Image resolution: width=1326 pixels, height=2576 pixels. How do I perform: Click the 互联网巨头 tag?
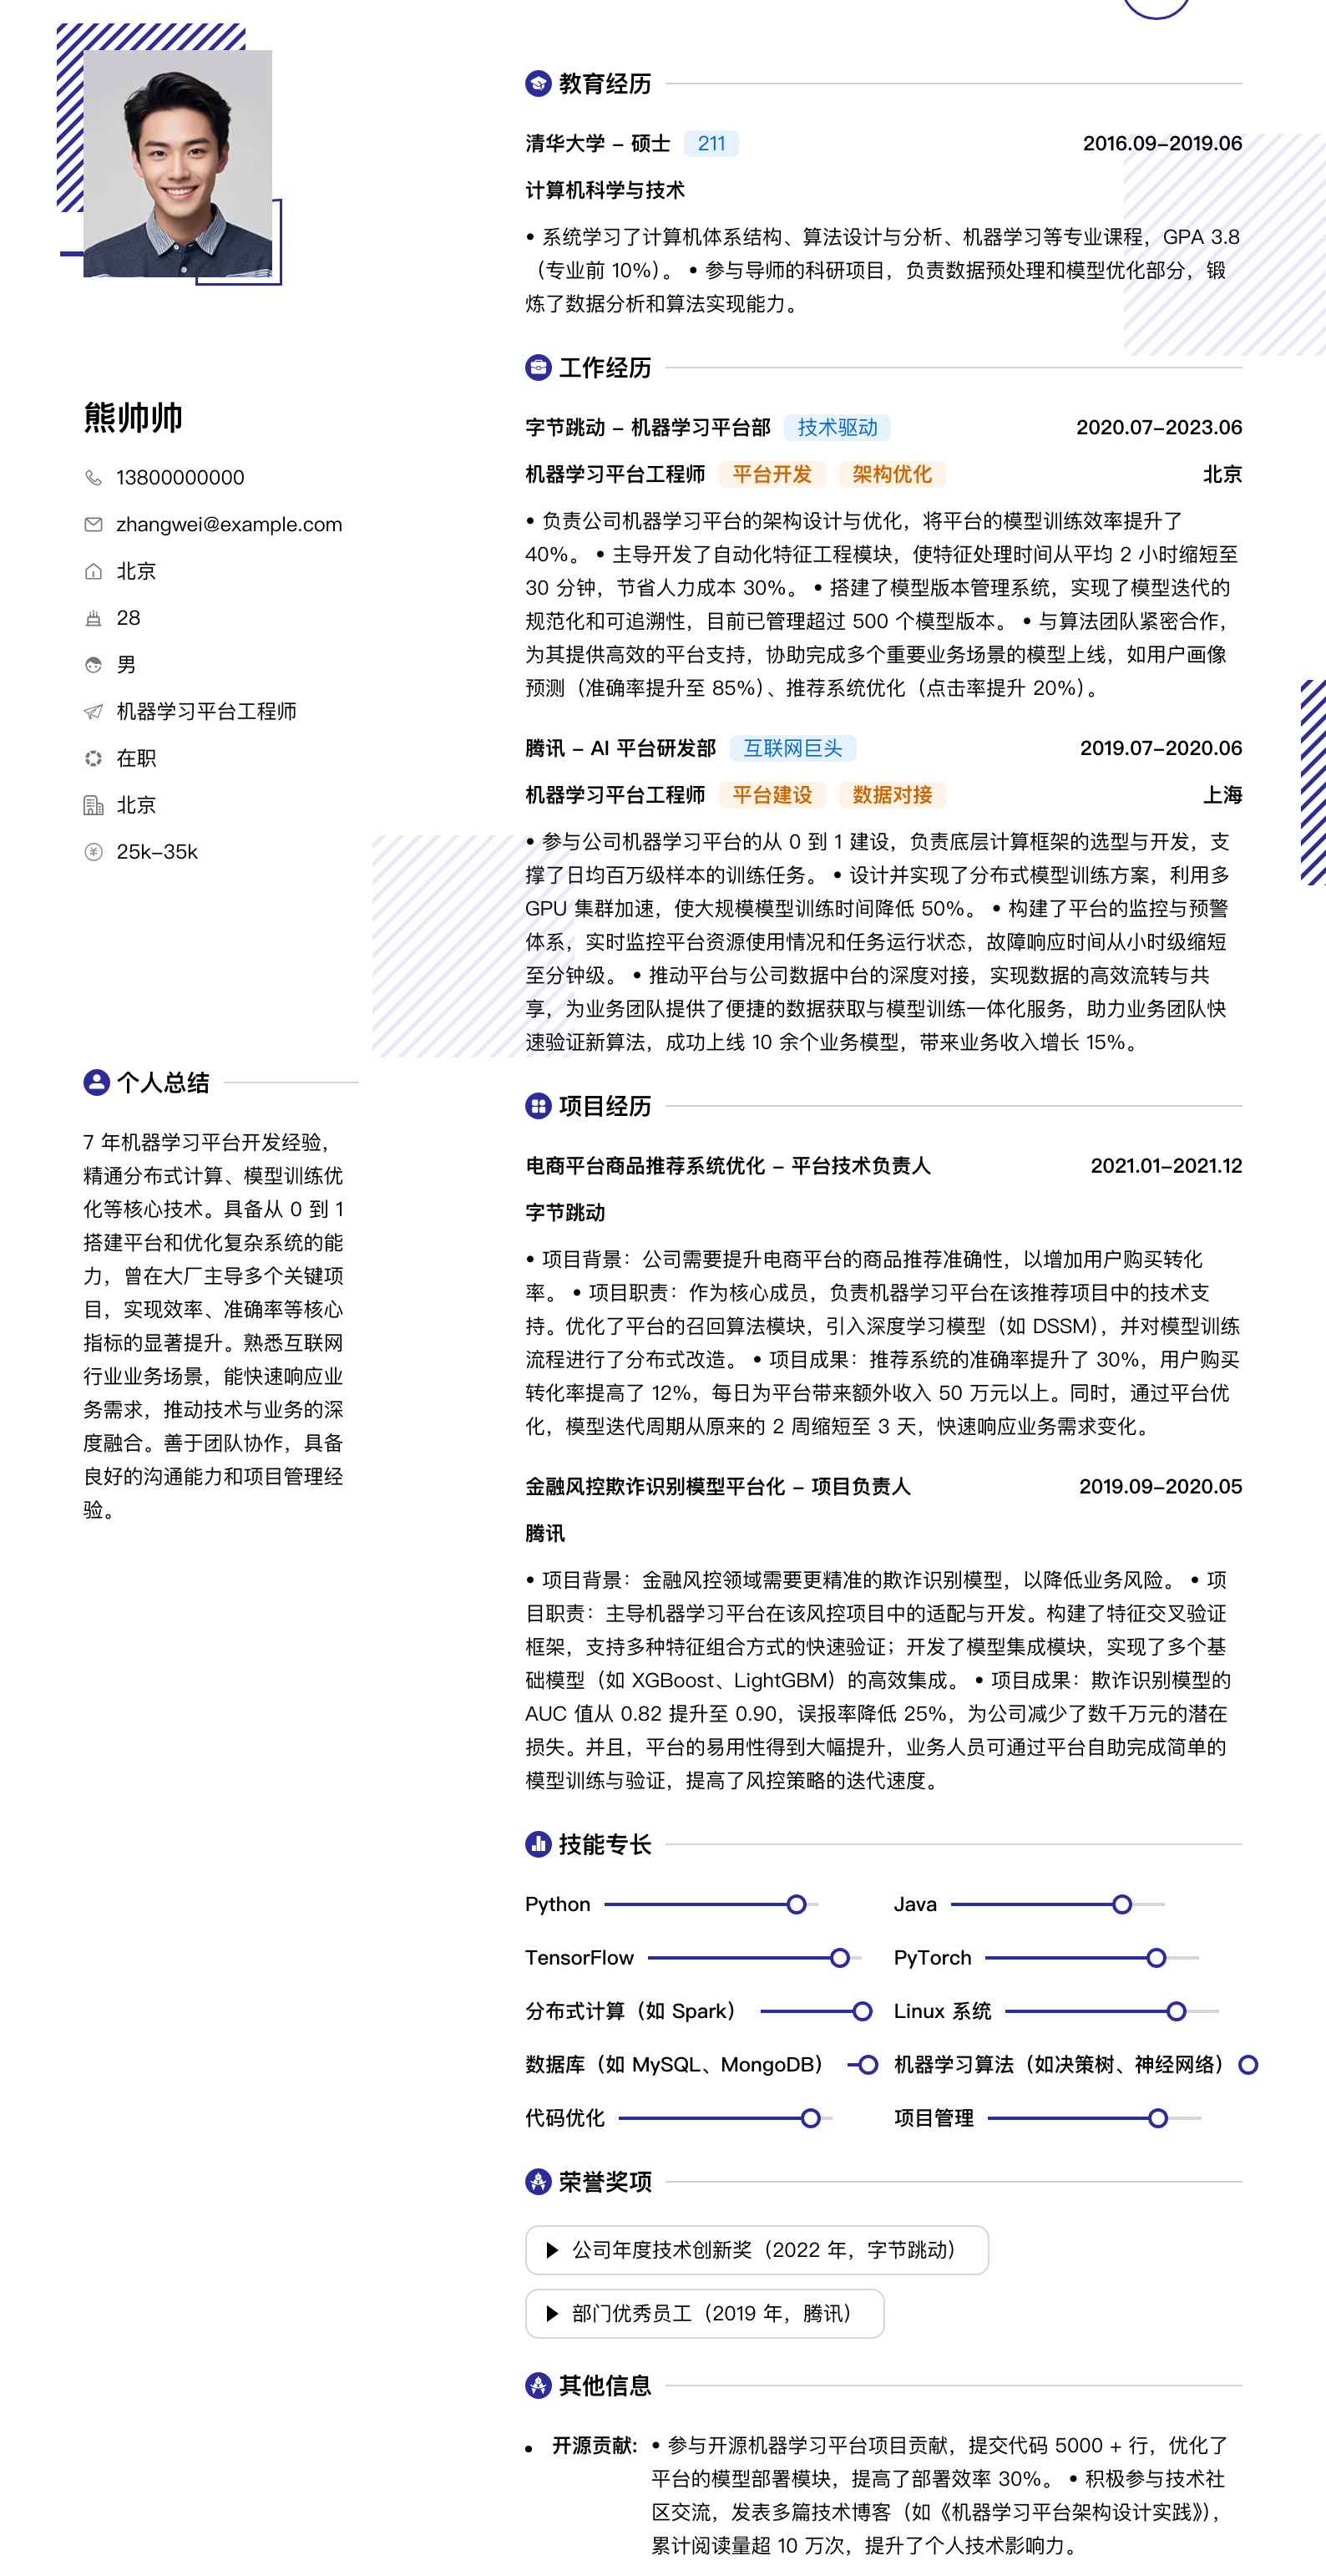pyautogui.click(x=793, y=748)
